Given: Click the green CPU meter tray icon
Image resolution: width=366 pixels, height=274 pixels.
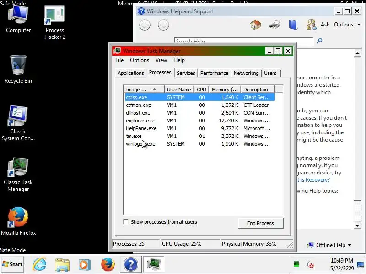Looking at the screenshot, I should (296, 264).
